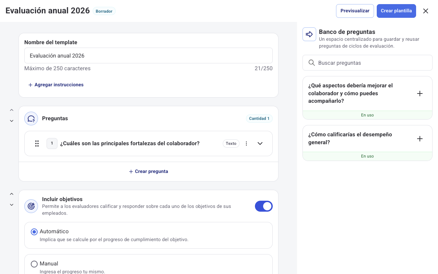Viewport: 438px width, 274px height.
Task: Select the Automático radio option
Action: [34, 232]
